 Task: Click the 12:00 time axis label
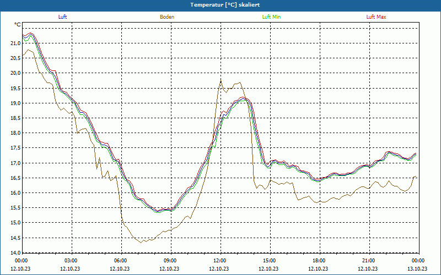pyautogui.click(x=219, y=261)
